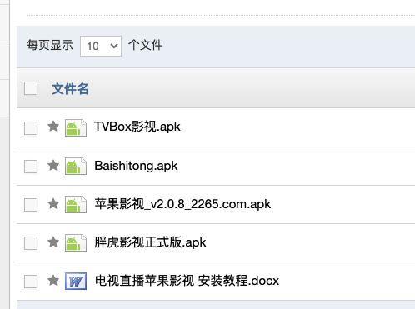Open 电视直播苹果影视 安装教程.docx link
415x309 pixels.
point(187,281)
